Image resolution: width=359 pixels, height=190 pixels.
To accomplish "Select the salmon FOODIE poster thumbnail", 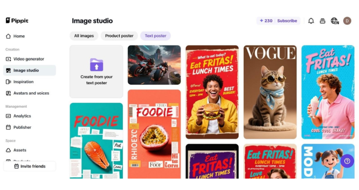I will click(96, 140).
